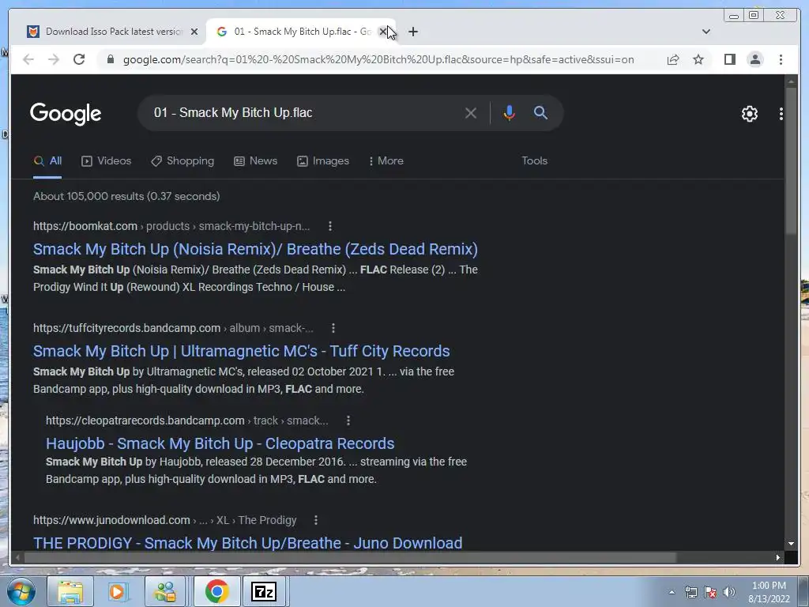Open Google quick settings gear
Screen dimensions: 809x607
click(x=749, y=114)
